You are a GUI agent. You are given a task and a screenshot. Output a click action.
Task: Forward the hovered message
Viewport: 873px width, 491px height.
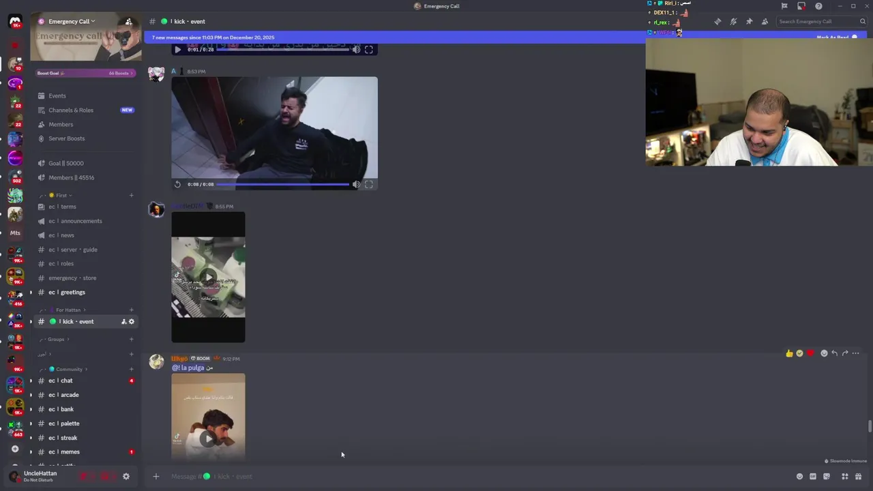[845, 353]
